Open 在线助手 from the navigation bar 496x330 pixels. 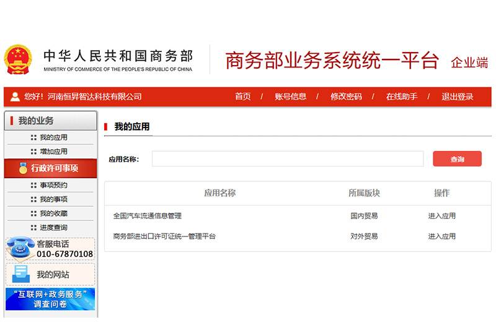click(x=401, y=97)
